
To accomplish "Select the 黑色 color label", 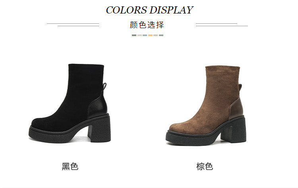I will pos(70,166).
